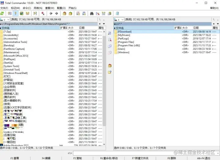Select the [MyDrivers] folder in right panel
The image size is (220, 160).
[x=167, y=35]
